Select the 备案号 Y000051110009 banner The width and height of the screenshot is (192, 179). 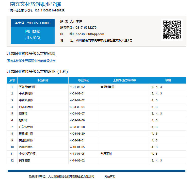tap(33, 23)
